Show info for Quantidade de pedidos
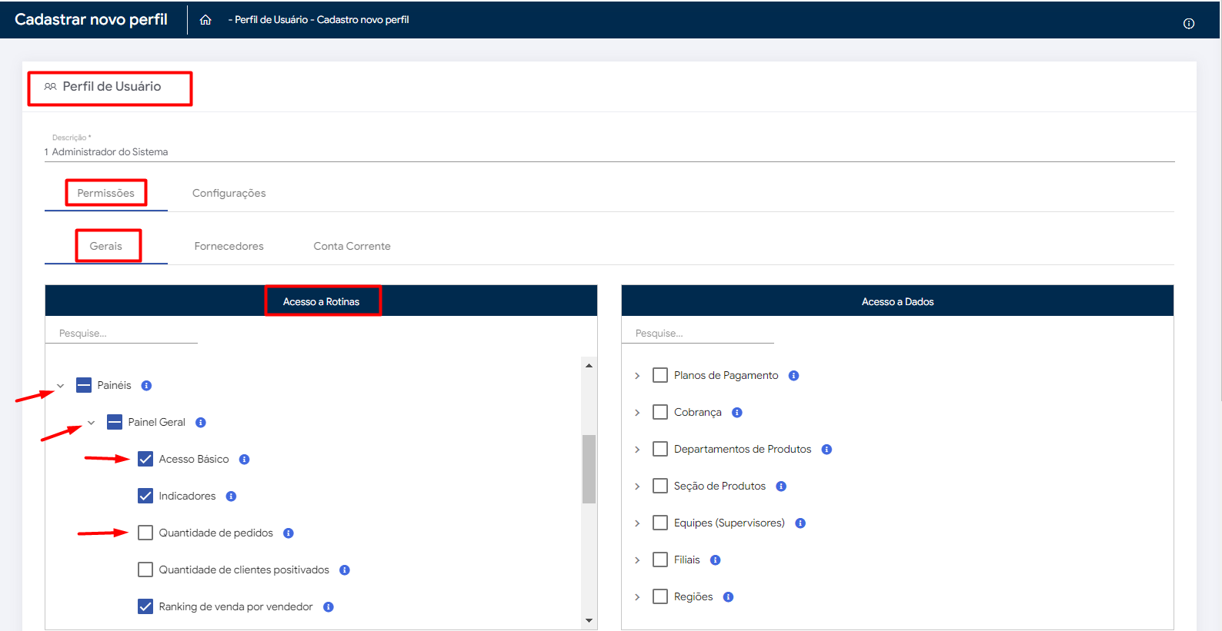 tap(289, 533)
